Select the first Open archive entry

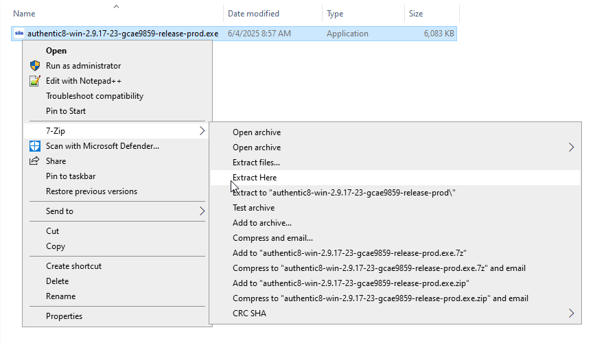tap(395, 132)
